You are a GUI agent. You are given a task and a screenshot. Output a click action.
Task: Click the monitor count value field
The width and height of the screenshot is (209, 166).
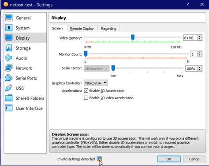point(194,54)
